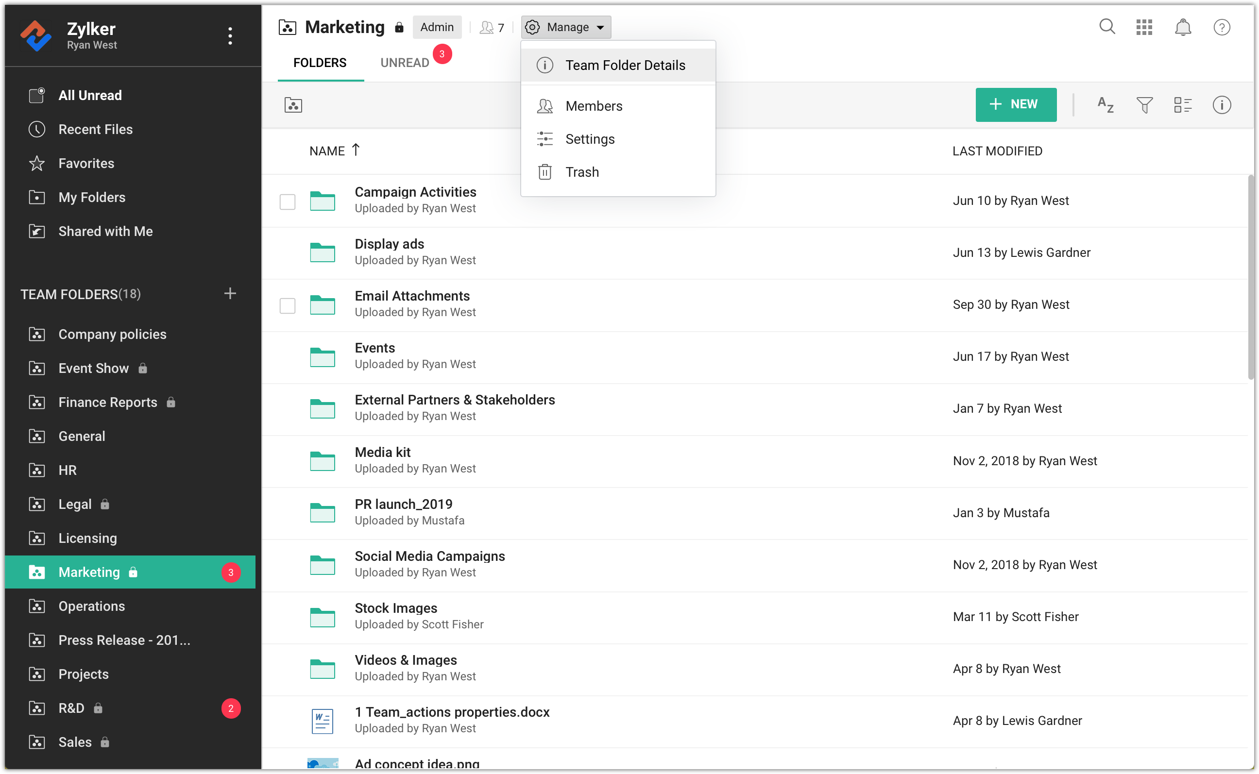Switch to the UNREAD tab
The height and width of the screenshot is (774, 1259).
click(x=405, y=63)
